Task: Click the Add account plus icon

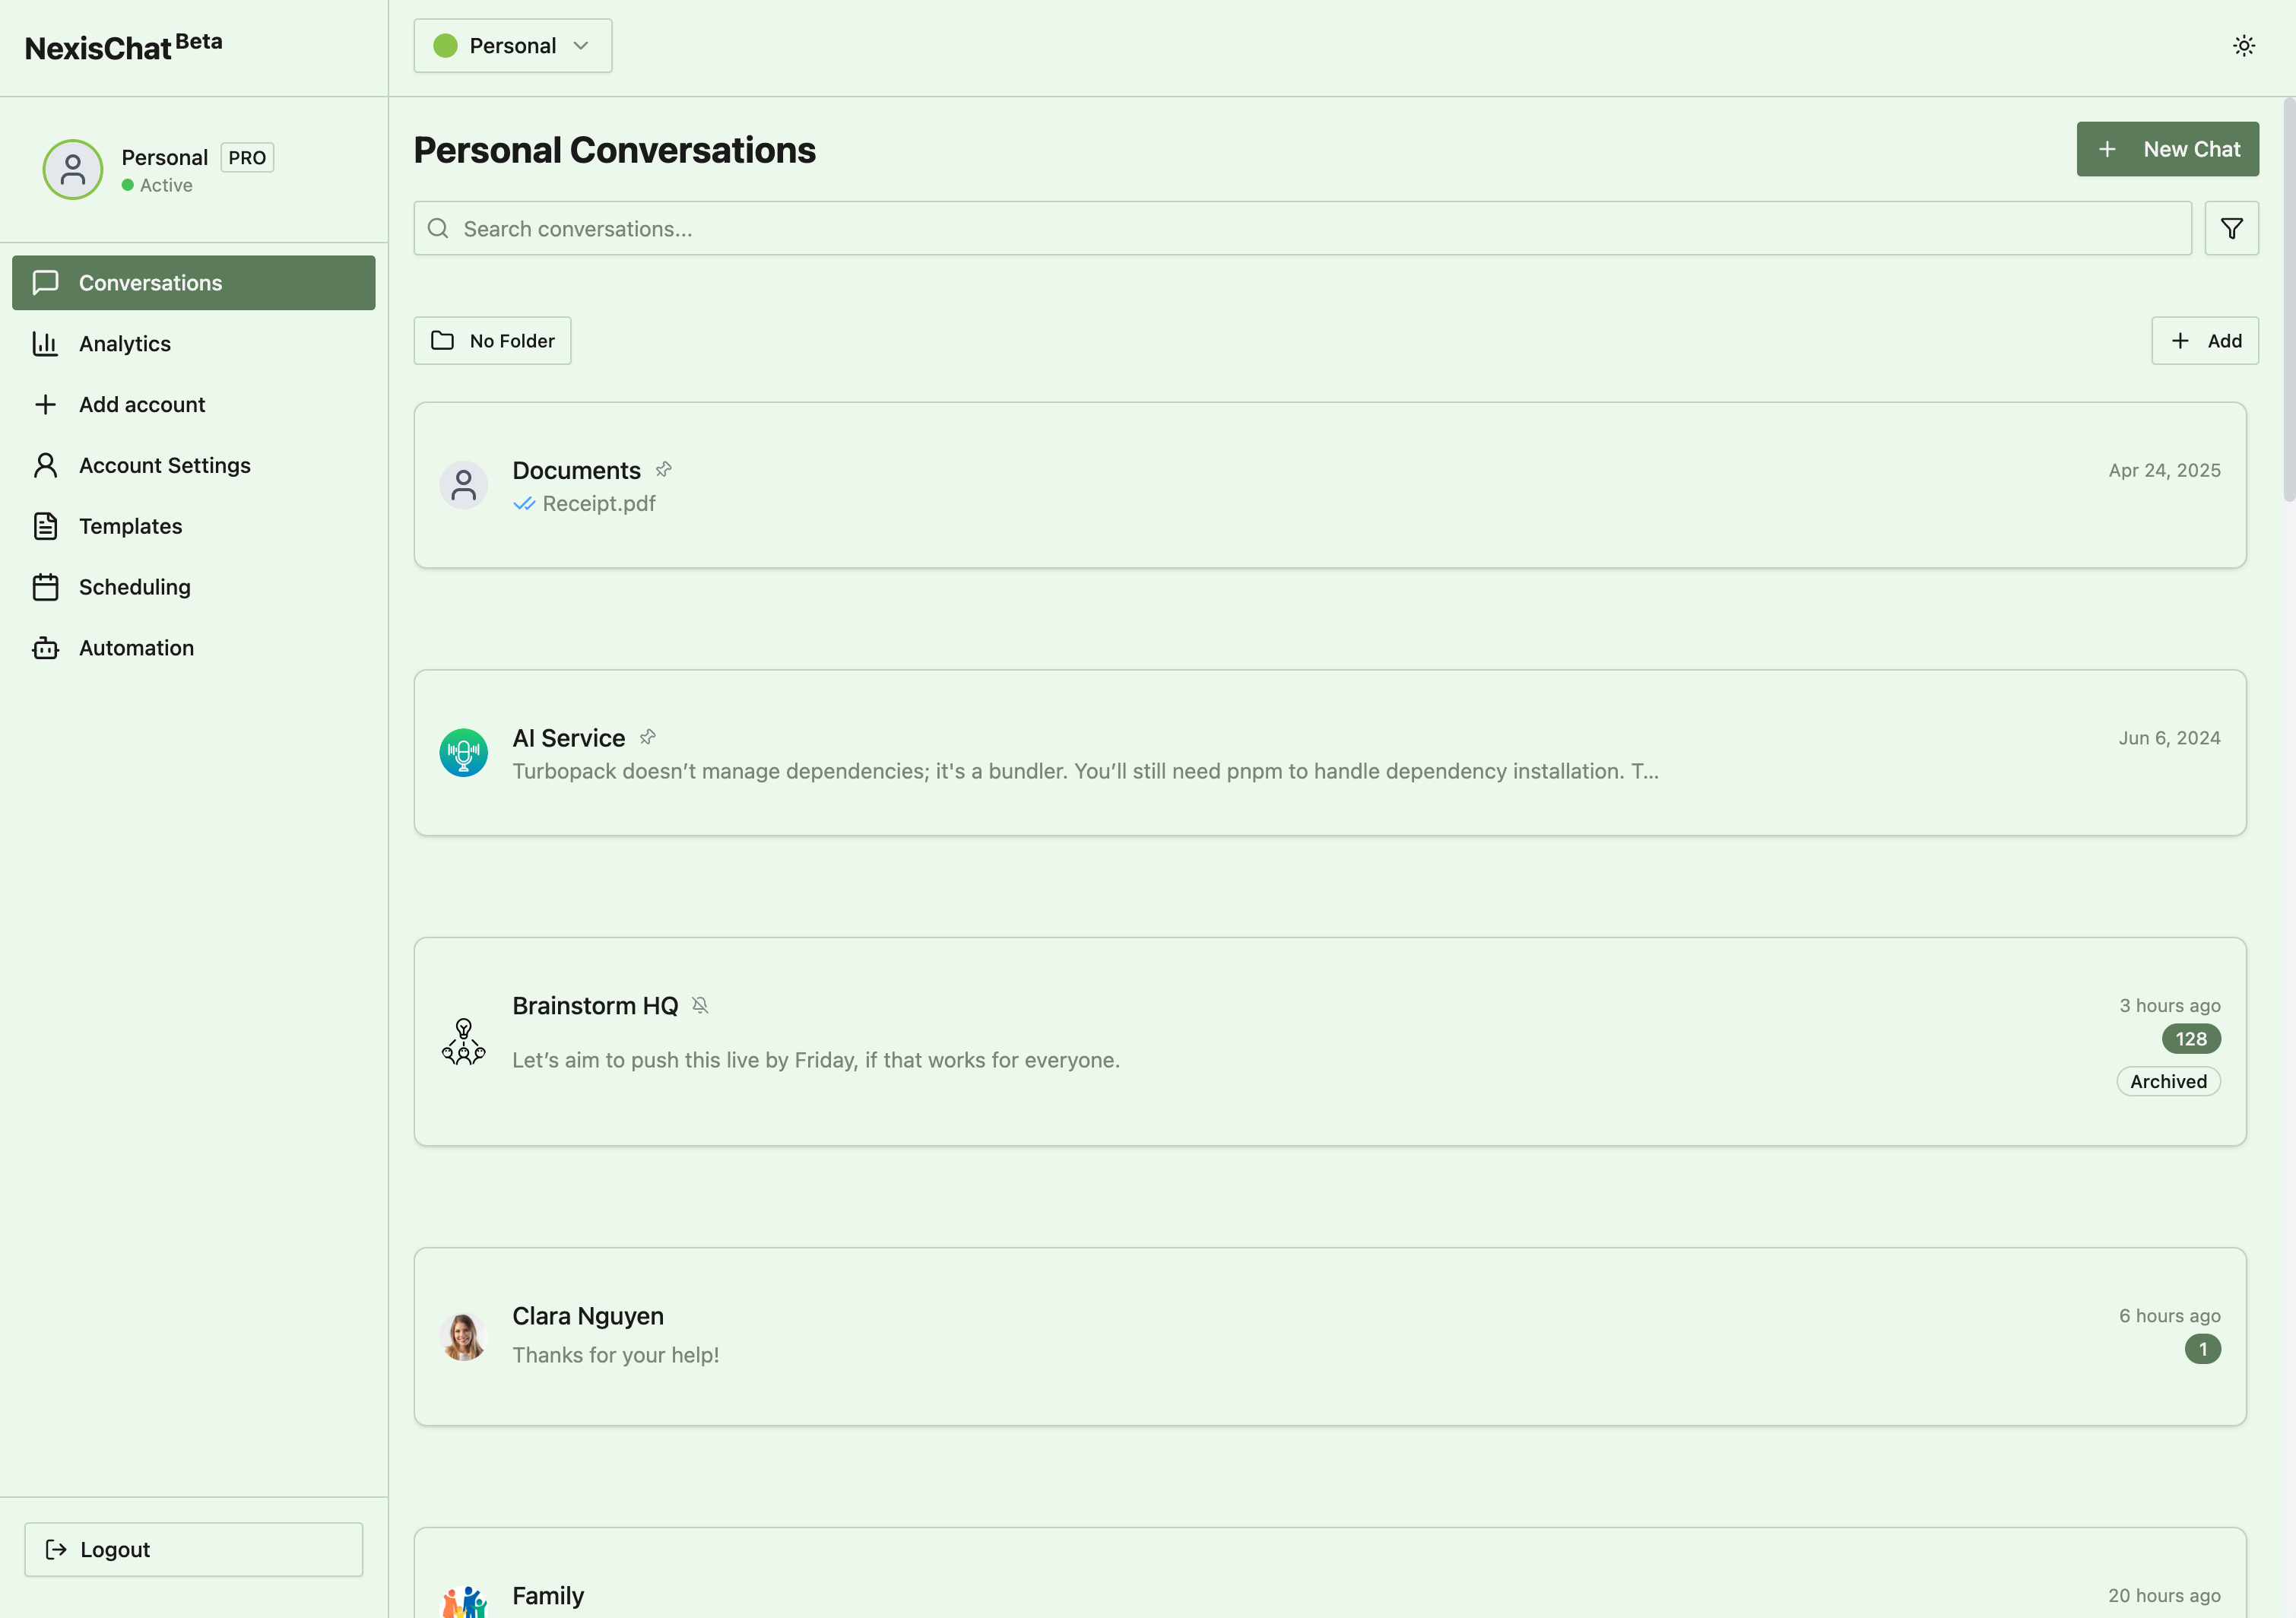Action: (46, 404)
